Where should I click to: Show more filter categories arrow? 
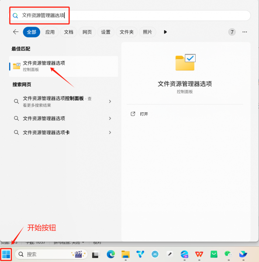click(165, 32)
